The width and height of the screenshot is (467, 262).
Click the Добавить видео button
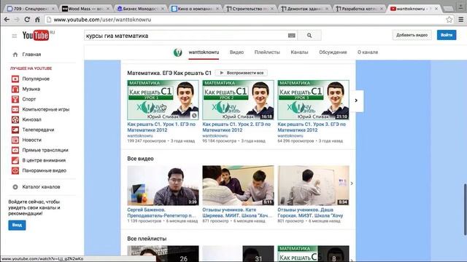412,35
